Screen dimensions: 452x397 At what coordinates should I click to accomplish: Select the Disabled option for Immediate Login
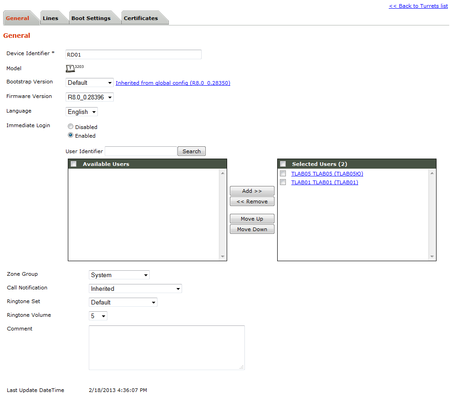71,126
